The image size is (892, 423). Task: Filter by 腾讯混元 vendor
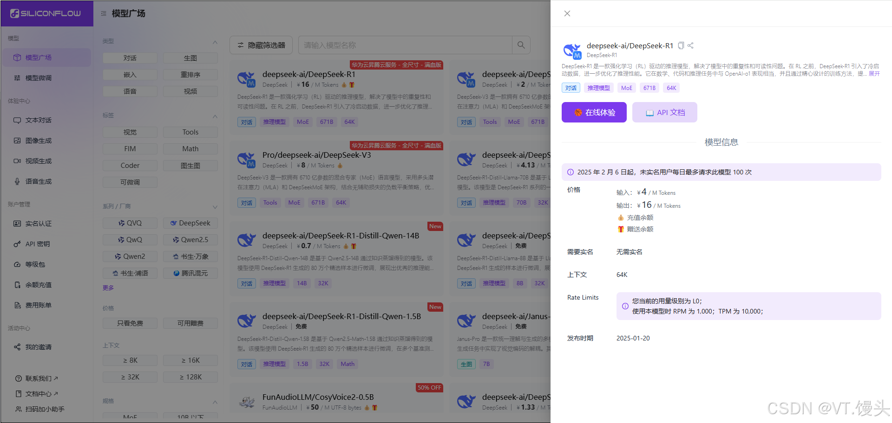tap(190, 273)
